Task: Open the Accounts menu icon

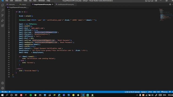Action: click(2, 83)
